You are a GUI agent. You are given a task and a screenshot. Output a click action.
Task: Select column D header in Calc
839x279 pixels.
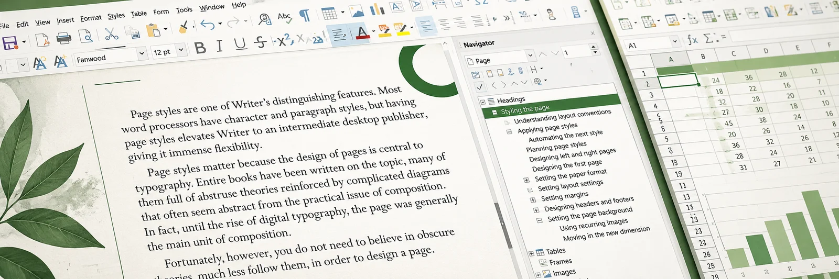[766, 51]
